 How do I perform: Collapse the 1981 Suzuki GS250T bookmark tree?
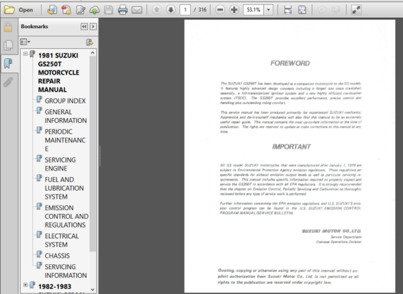(x=26, y=54)
